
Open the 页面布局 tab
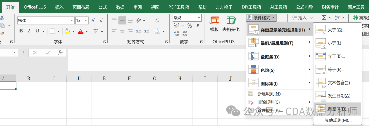81,7
